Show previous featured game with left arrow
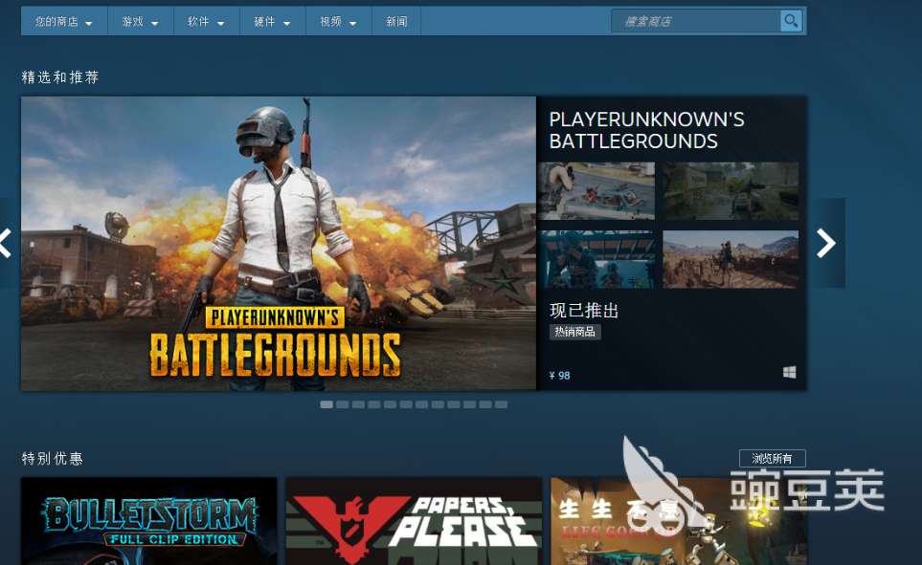 pos(6,243)
